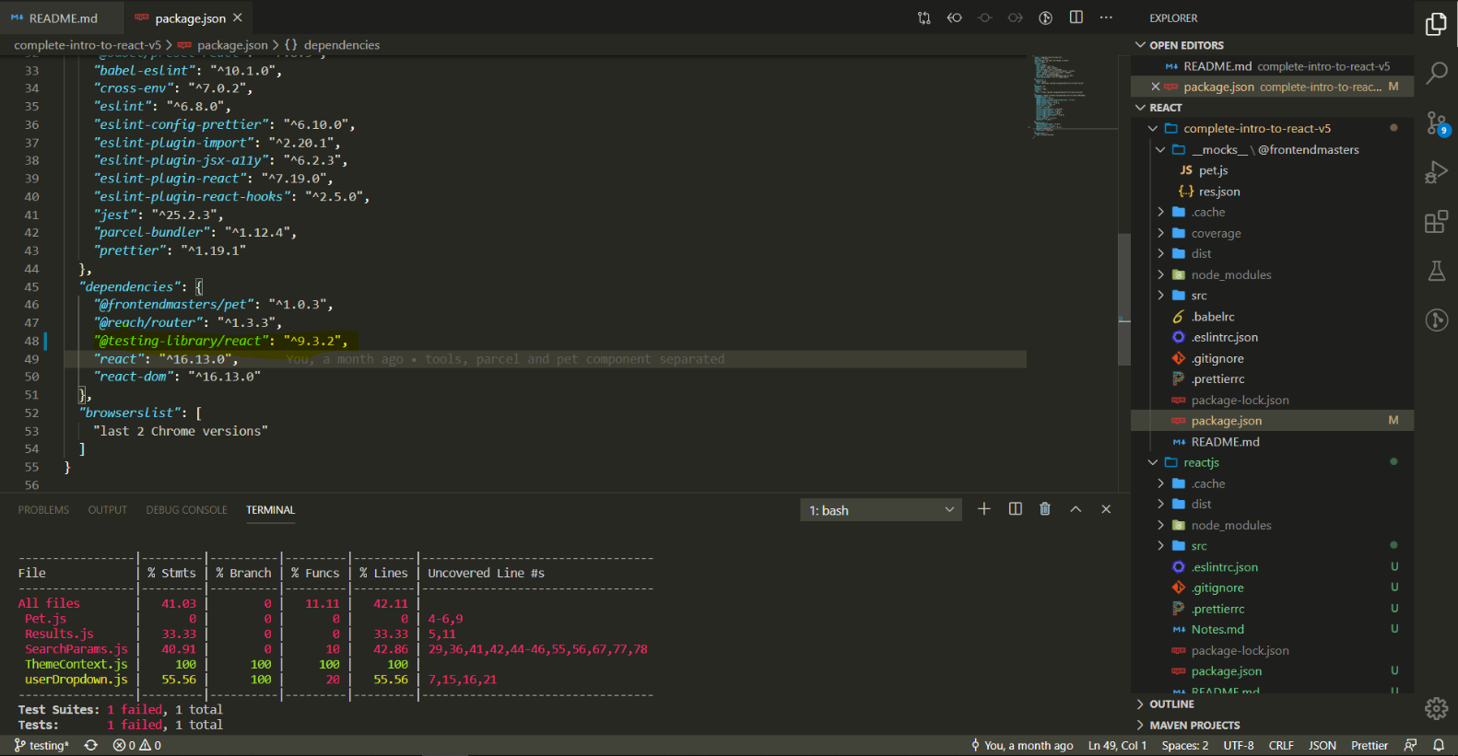Open Source Control with 9 changes badge
Image resolution: width=1458 pixels, height=756 pixels.
tap(1436, 123)
